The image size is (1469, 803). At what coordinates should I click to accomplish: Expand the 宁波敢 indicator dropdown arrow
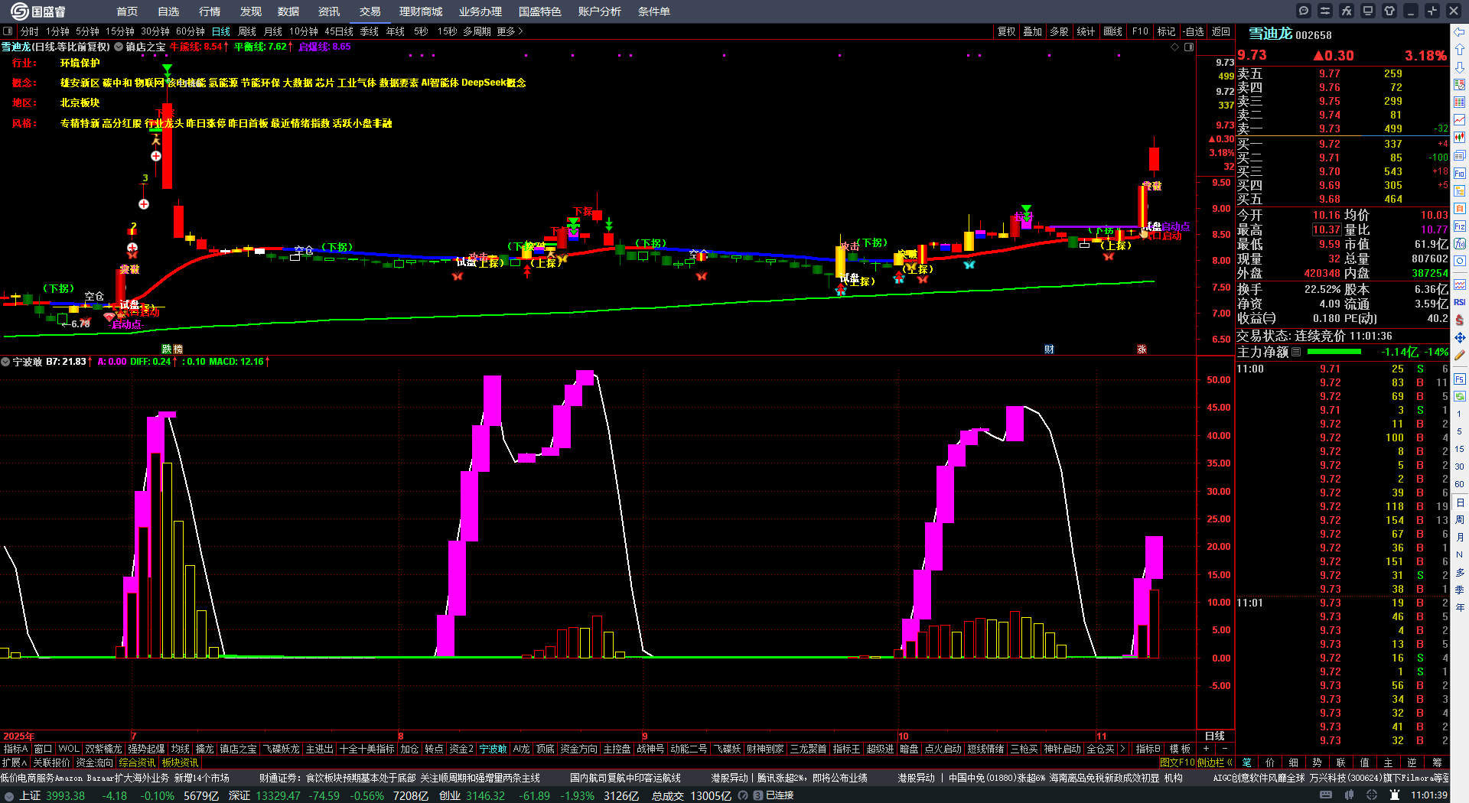pos(5,362)
